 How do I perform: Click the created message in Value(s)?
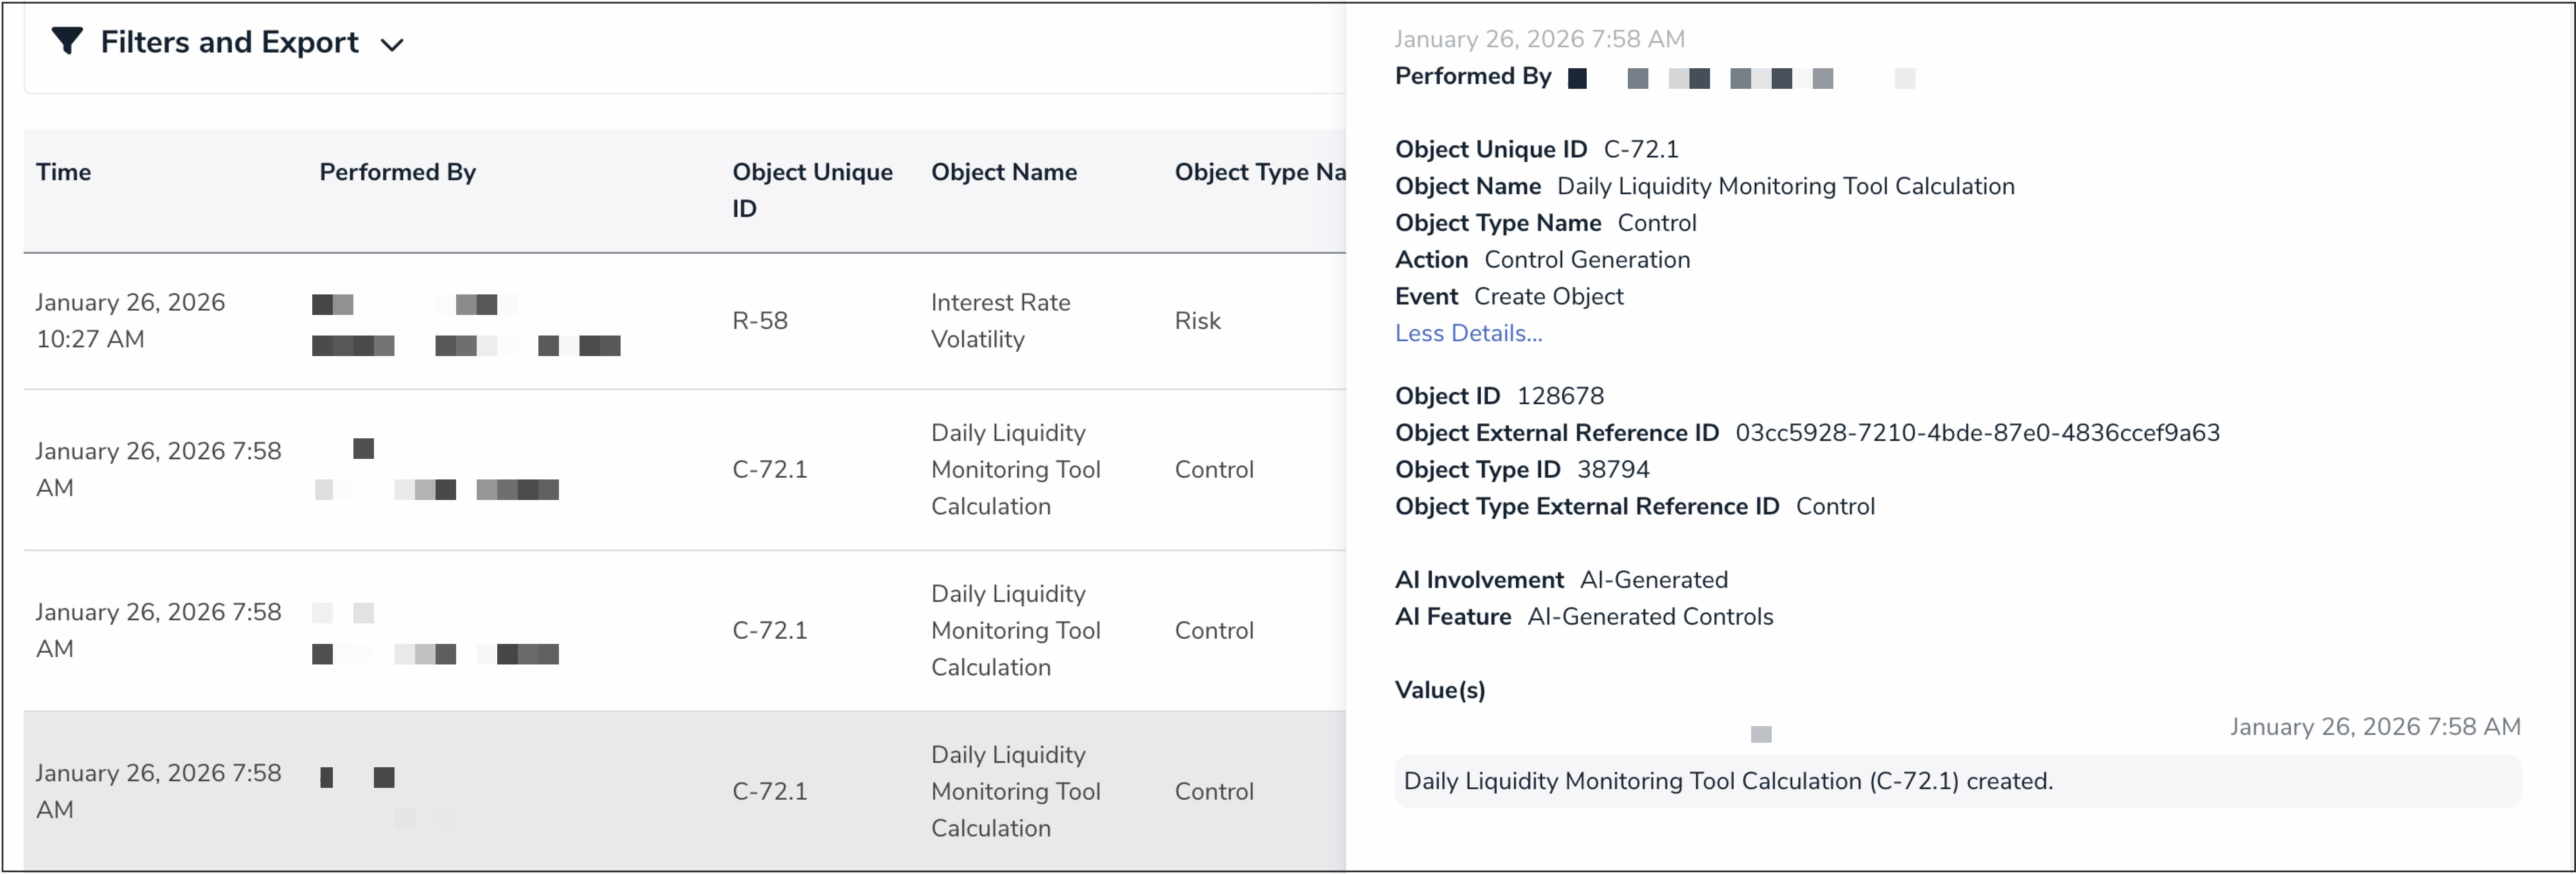coord(1727,781)
